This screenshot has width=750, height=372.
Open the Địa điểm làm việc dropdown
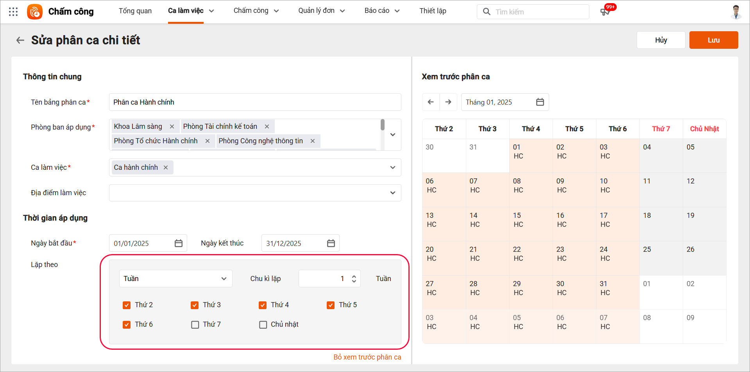tap(392, 193)
